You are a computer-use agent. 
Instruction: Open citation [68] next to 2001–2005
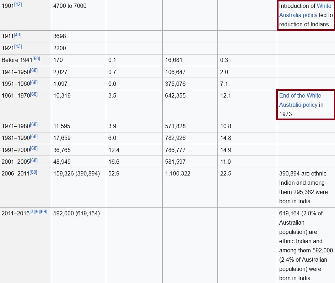tap(34, 160)
